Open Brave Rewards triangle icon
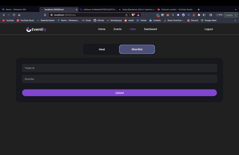Screen dimensions: 239x155 138,15
